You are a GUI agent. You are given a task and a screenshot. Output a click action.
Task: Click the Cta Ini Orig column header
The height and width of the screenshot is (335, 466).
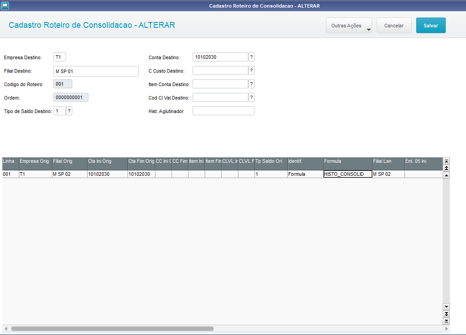[x=108, y=164]
